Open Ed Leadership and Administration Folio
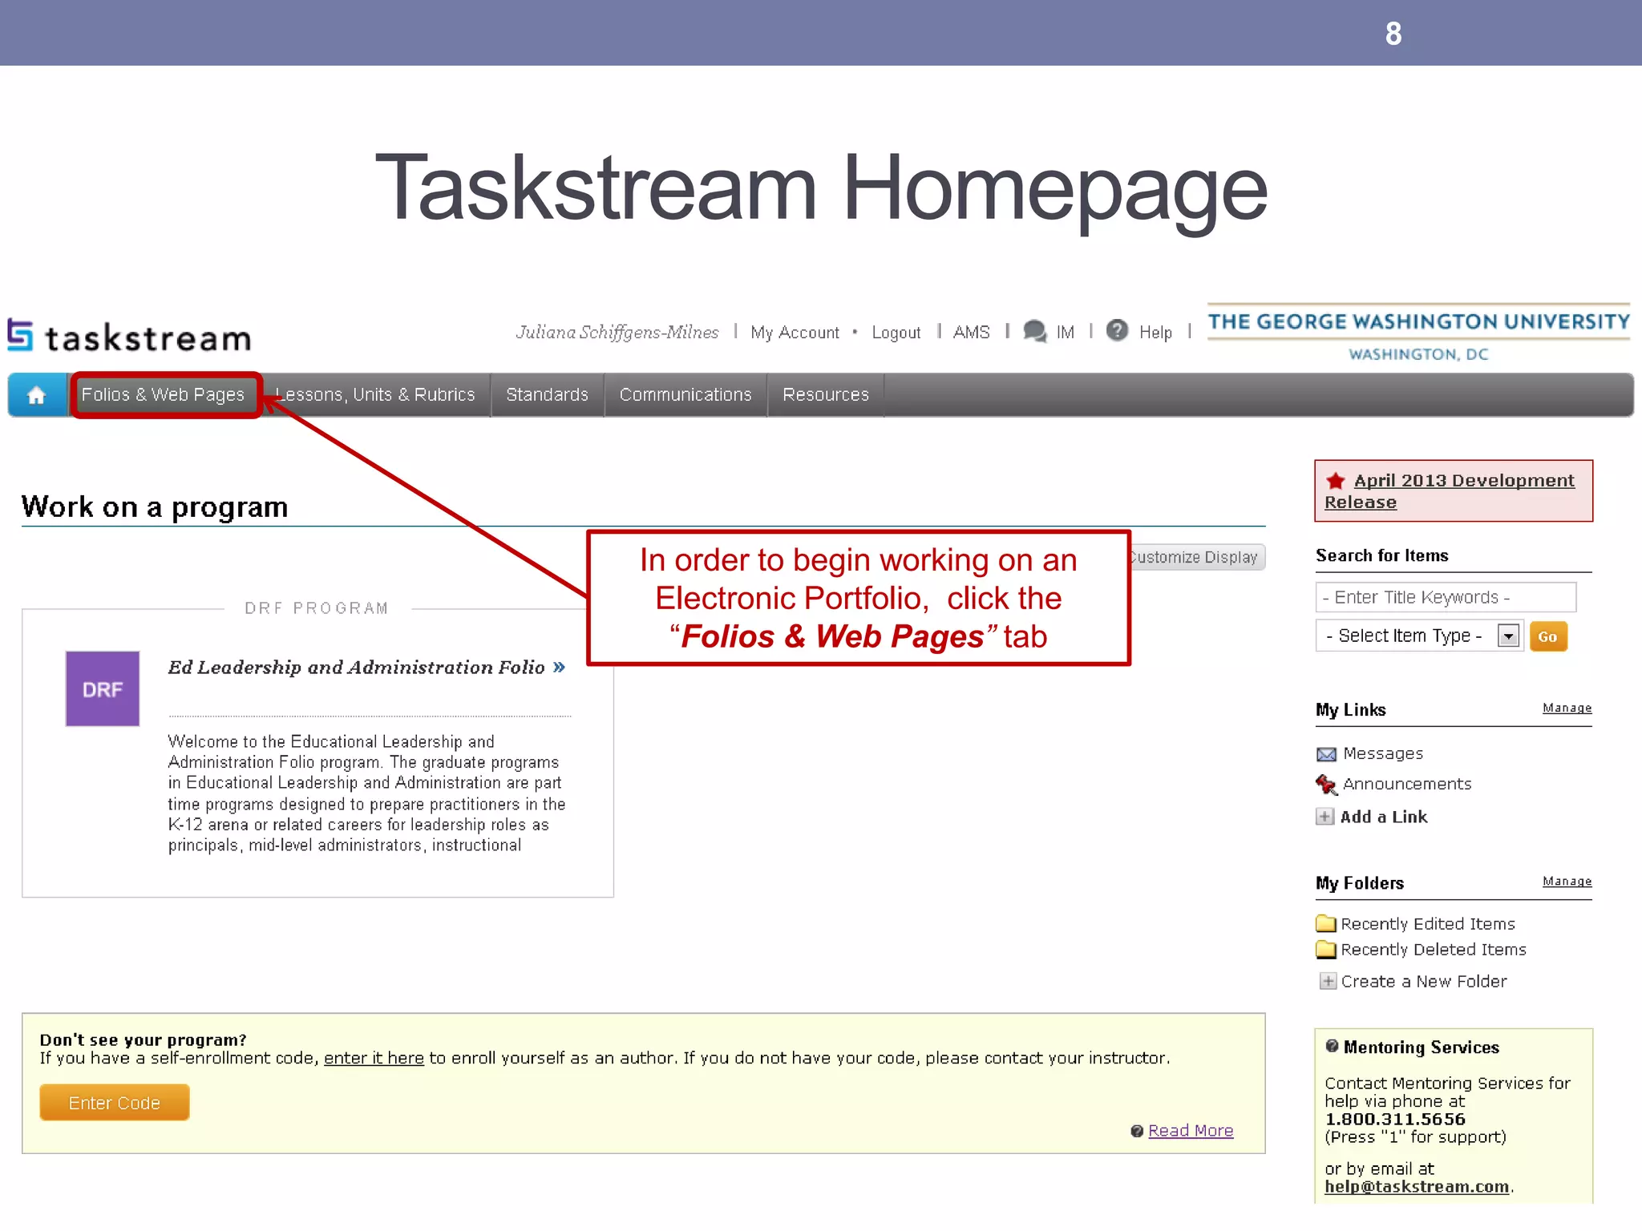The height and width of the screenshot is (1231, 1642). [366, 667]
